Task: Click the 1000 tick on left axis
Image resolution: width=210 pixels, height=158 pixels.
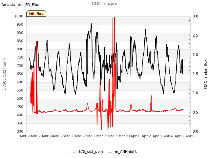Action: [19, 16]
